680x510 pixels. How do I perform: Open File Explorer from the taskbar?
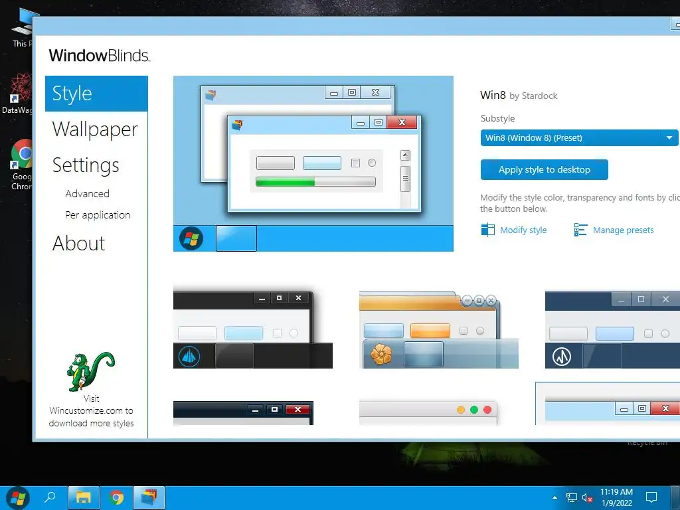click(x=84, y=497)
